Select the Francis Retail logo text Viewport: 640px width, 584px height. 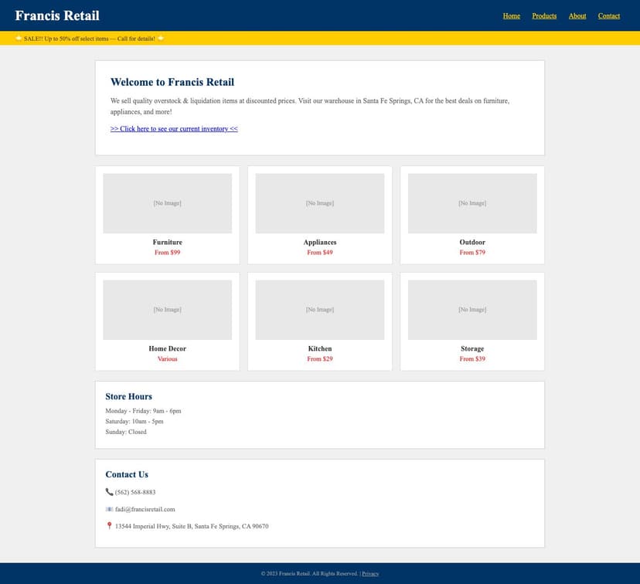pos(57,15)
